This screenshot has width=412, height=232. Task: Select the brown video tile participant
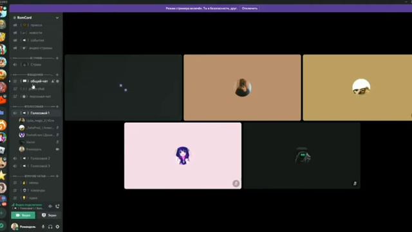[x=242, y=88]
